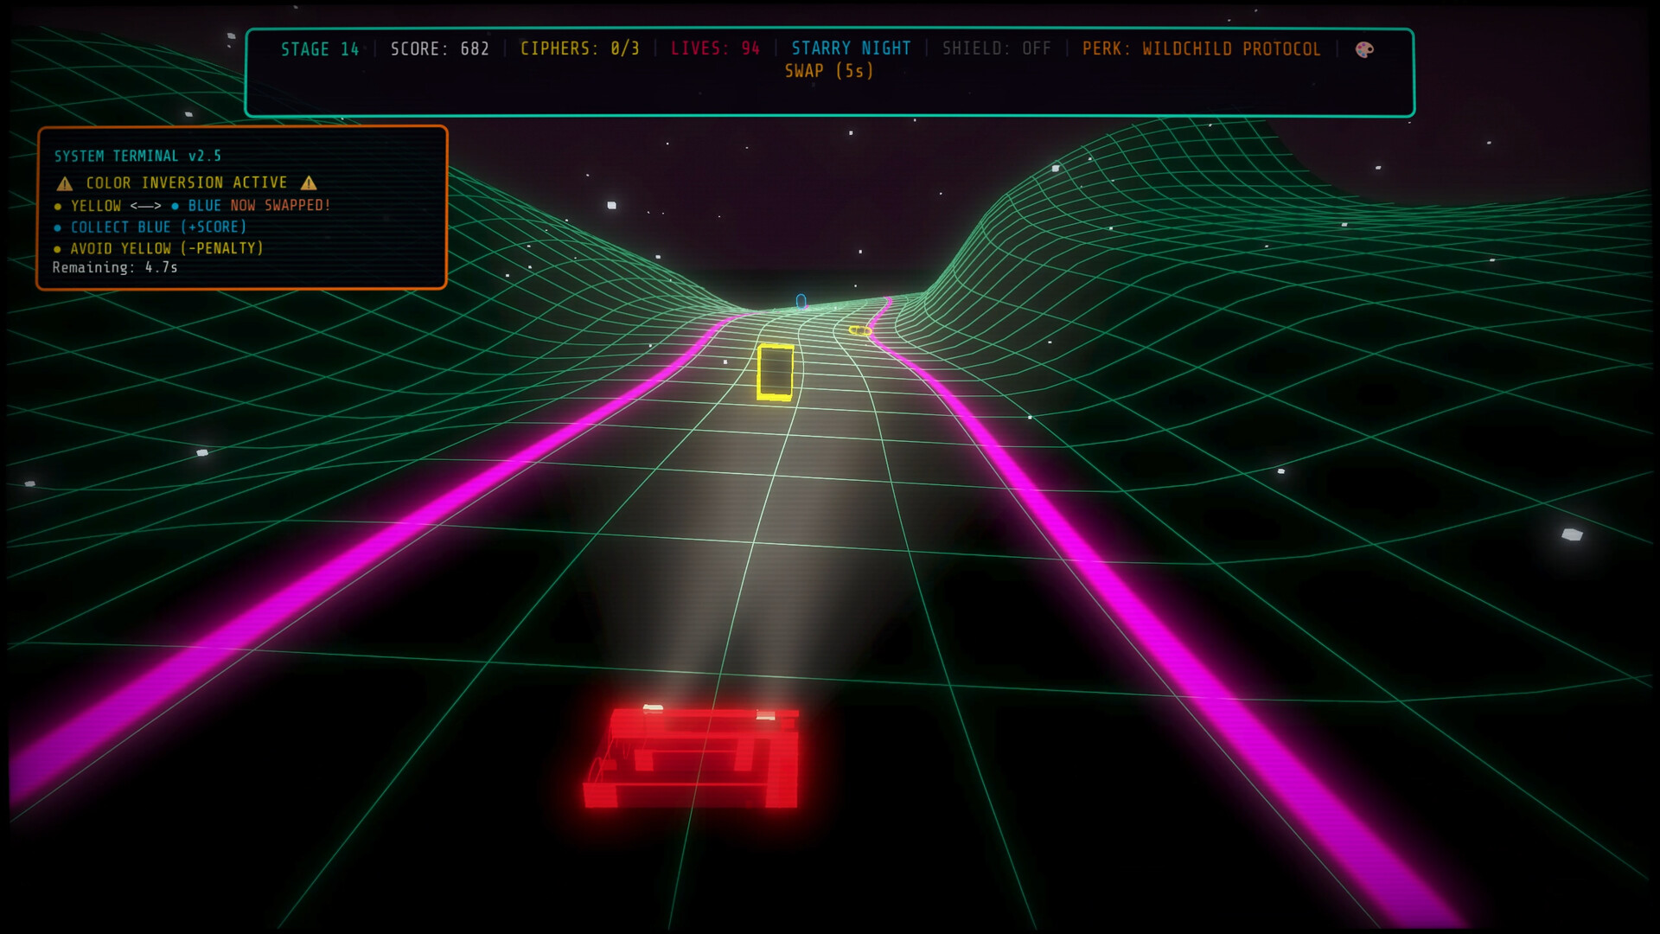The image size is (1660, 934).
Task: Click the palette icon in the HUD
Action: 1364,49
